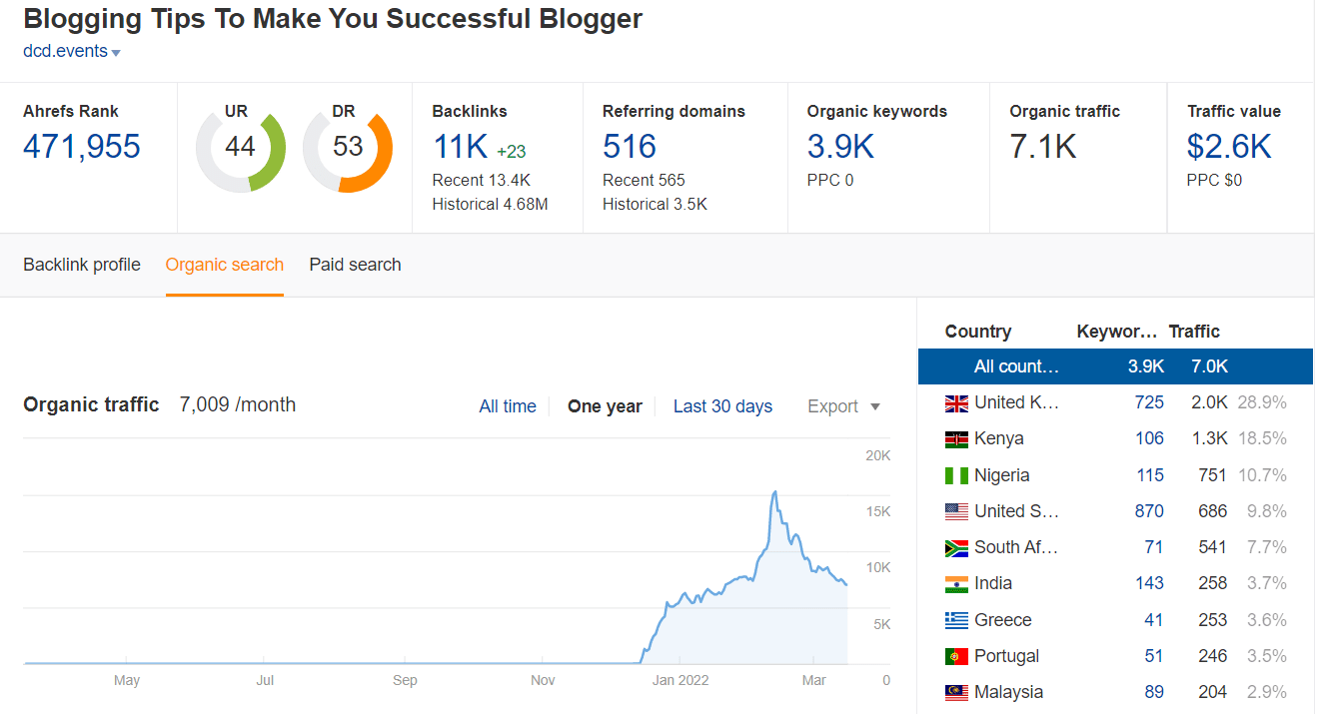Screen dimensions: 1340x714
Task: Click the United States flag icon
Action: [956, 512]
